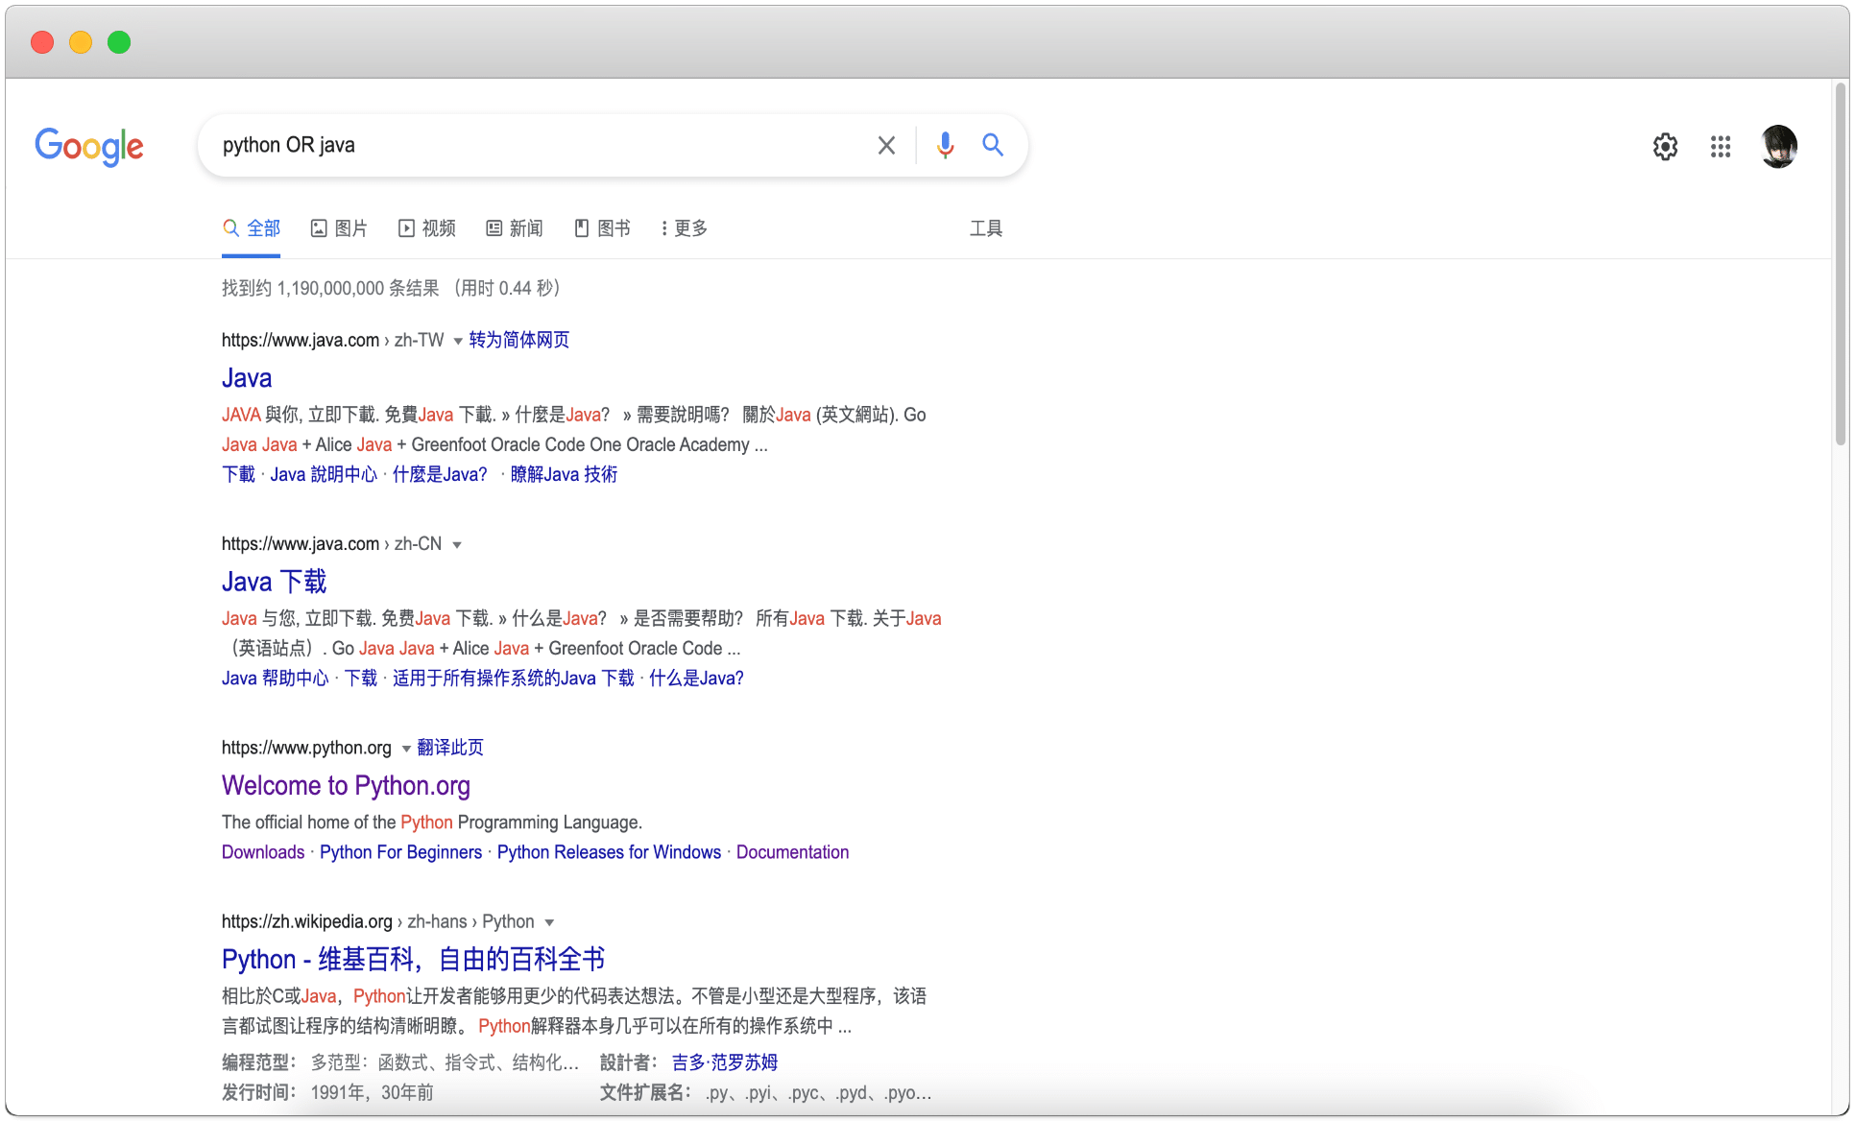Clear the search box with the X icon
The width and height of the screenshot is (1855, 1121).
(886, 146)
